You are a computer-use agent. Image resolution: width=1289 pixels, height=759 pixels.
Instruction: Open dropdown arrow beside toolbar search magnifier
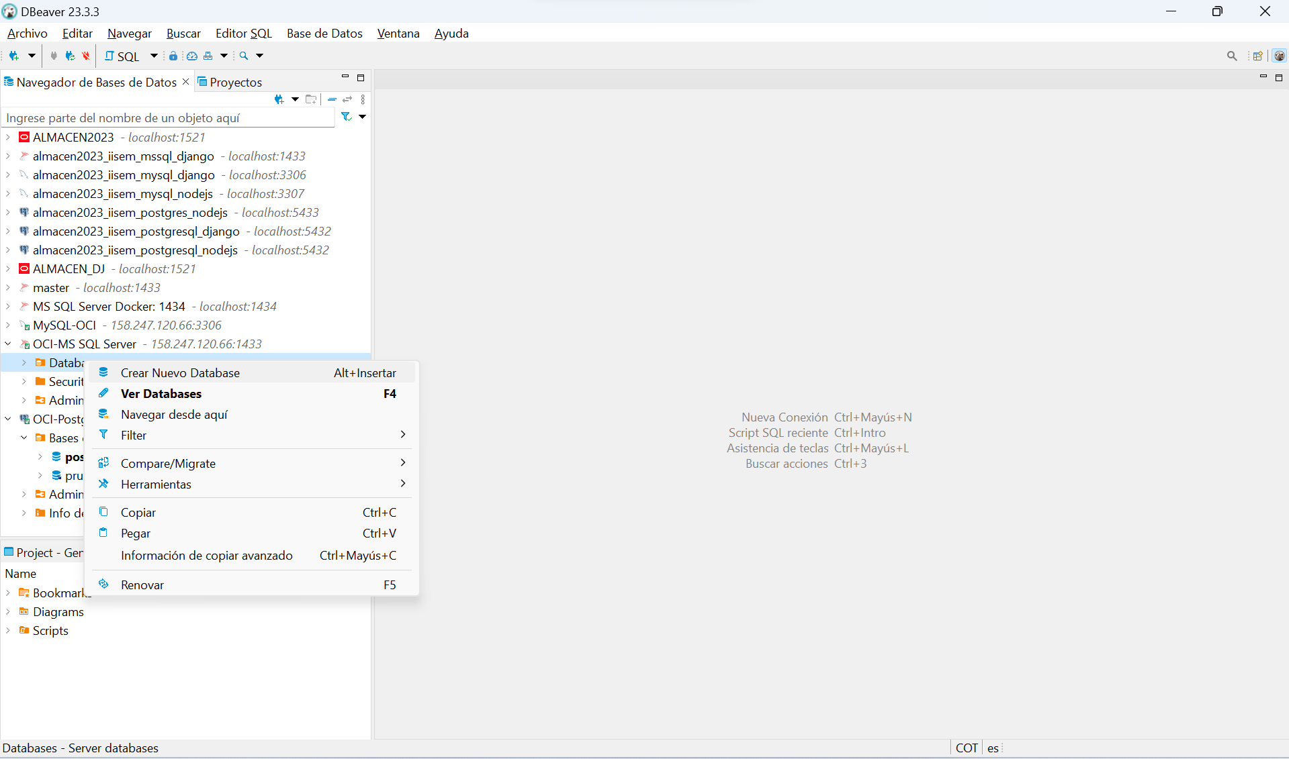[x=260, y=56]
